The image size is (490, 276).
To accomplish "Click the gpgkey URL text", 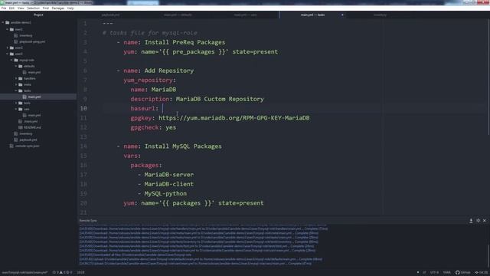I will 234,118.
